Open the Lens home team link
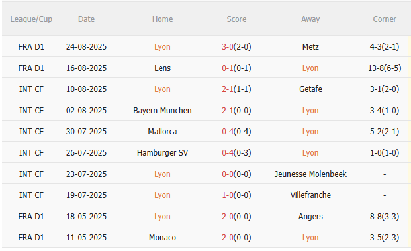The width and height of the screenshot is (411, 251). pos(162,68)
